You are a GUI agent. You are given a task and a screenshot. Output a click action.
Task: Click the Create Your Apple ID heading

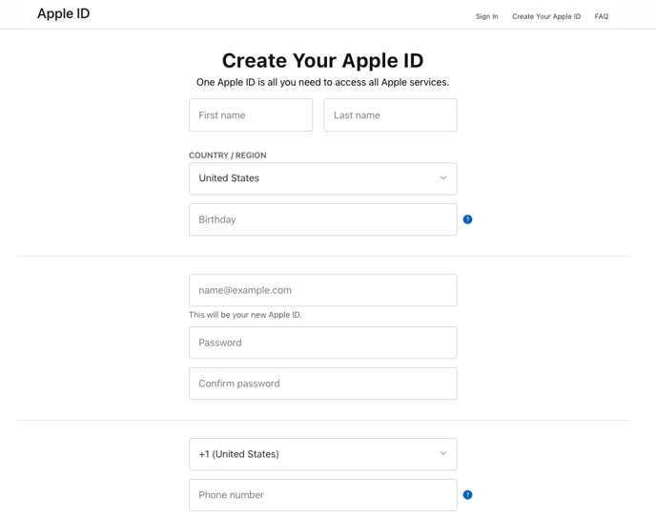[322, 61]
